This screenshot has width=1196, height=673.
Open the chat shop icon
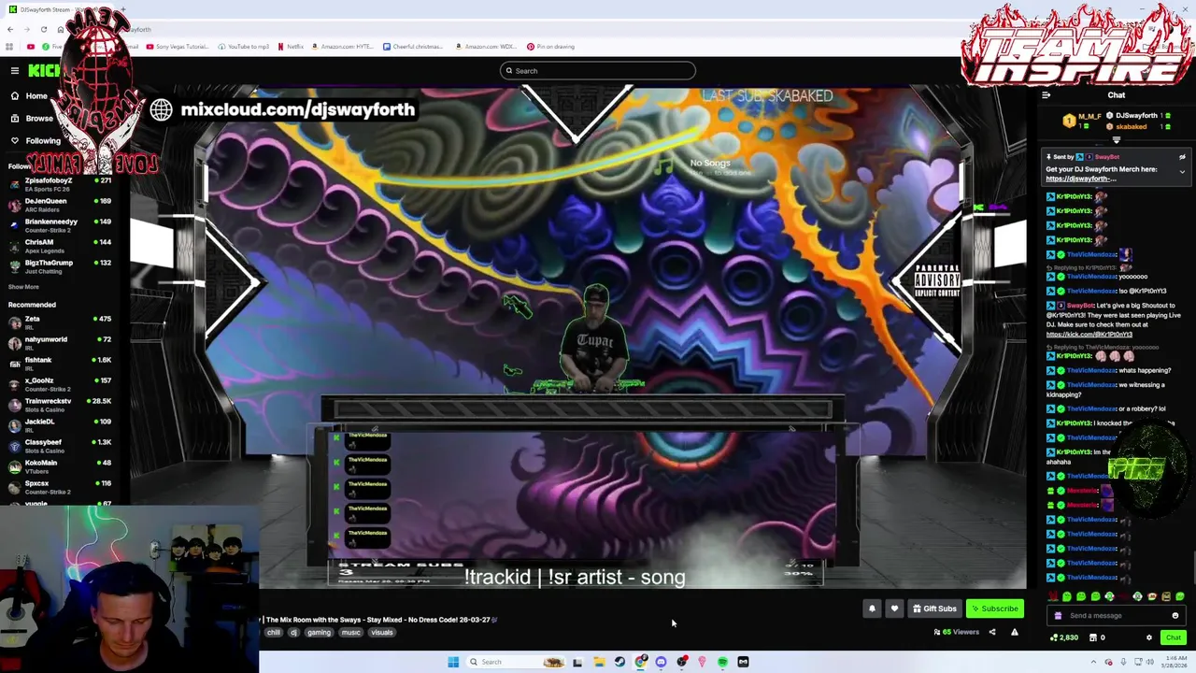coord(1093,637)
